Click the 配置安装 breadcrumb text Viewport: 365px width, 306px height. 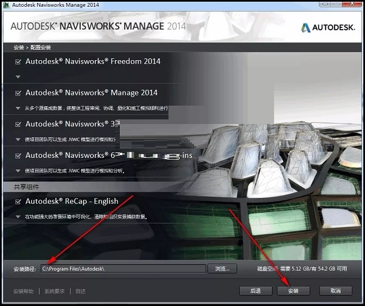(41, 47)
